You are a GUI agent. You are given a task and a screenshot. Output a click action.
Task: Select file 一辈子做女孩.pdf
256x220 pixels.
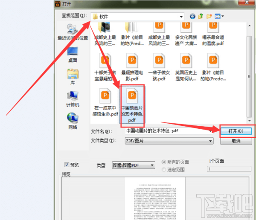(159, 67)
